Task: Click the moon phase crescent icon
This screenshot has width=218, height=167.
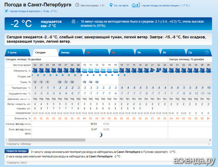Action: (101, 135)
